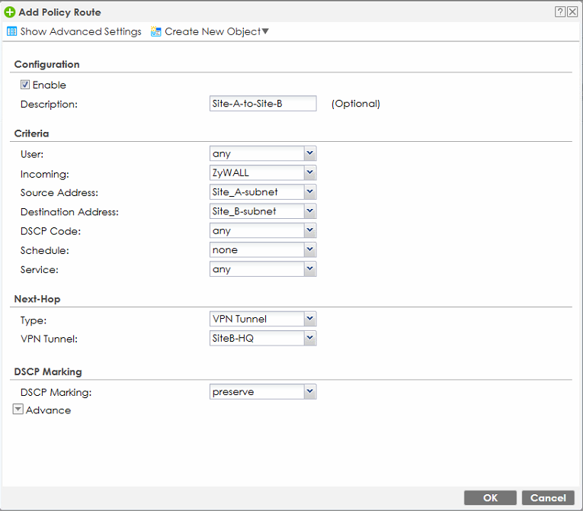The height and width of the screenshot is (511, 583).
Task: Open the Service dropdown
Action: point(262,269)
